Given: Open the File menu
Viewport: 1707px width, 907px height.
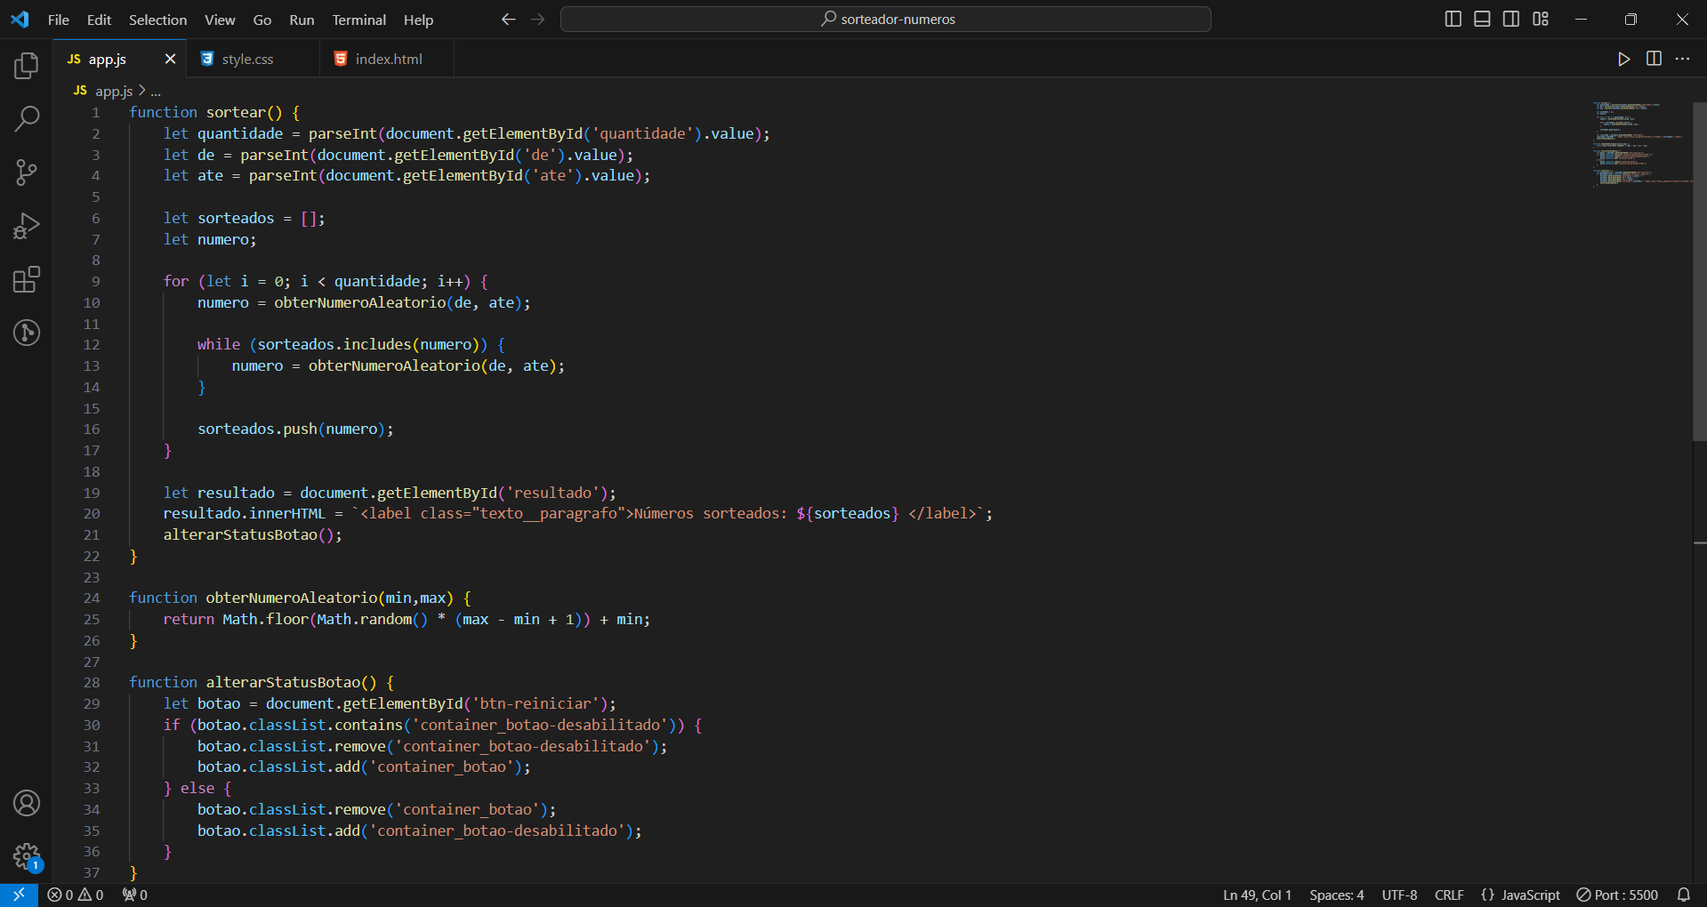Looking at the screenshot, I should (x=59, y=20).
